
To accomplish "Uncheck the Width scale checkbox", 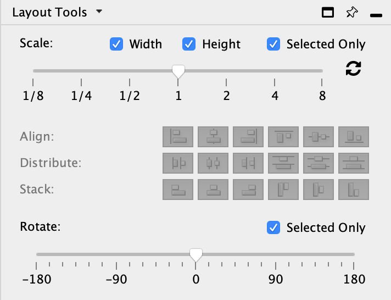I will [x=116, y=44].
